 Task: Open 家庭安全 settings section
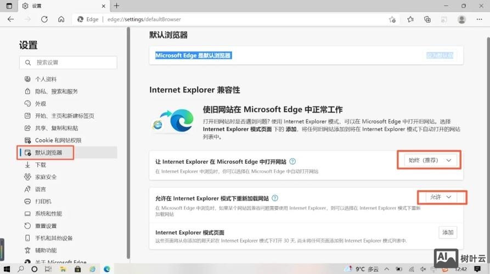coord(46,177)
